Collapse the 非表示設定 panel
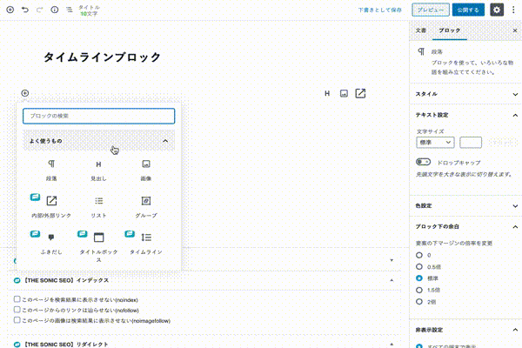 coord(466,330)
